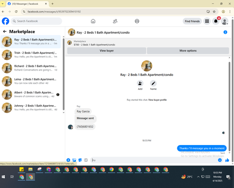Click the Message sent bubble

(x=85, y=118)
